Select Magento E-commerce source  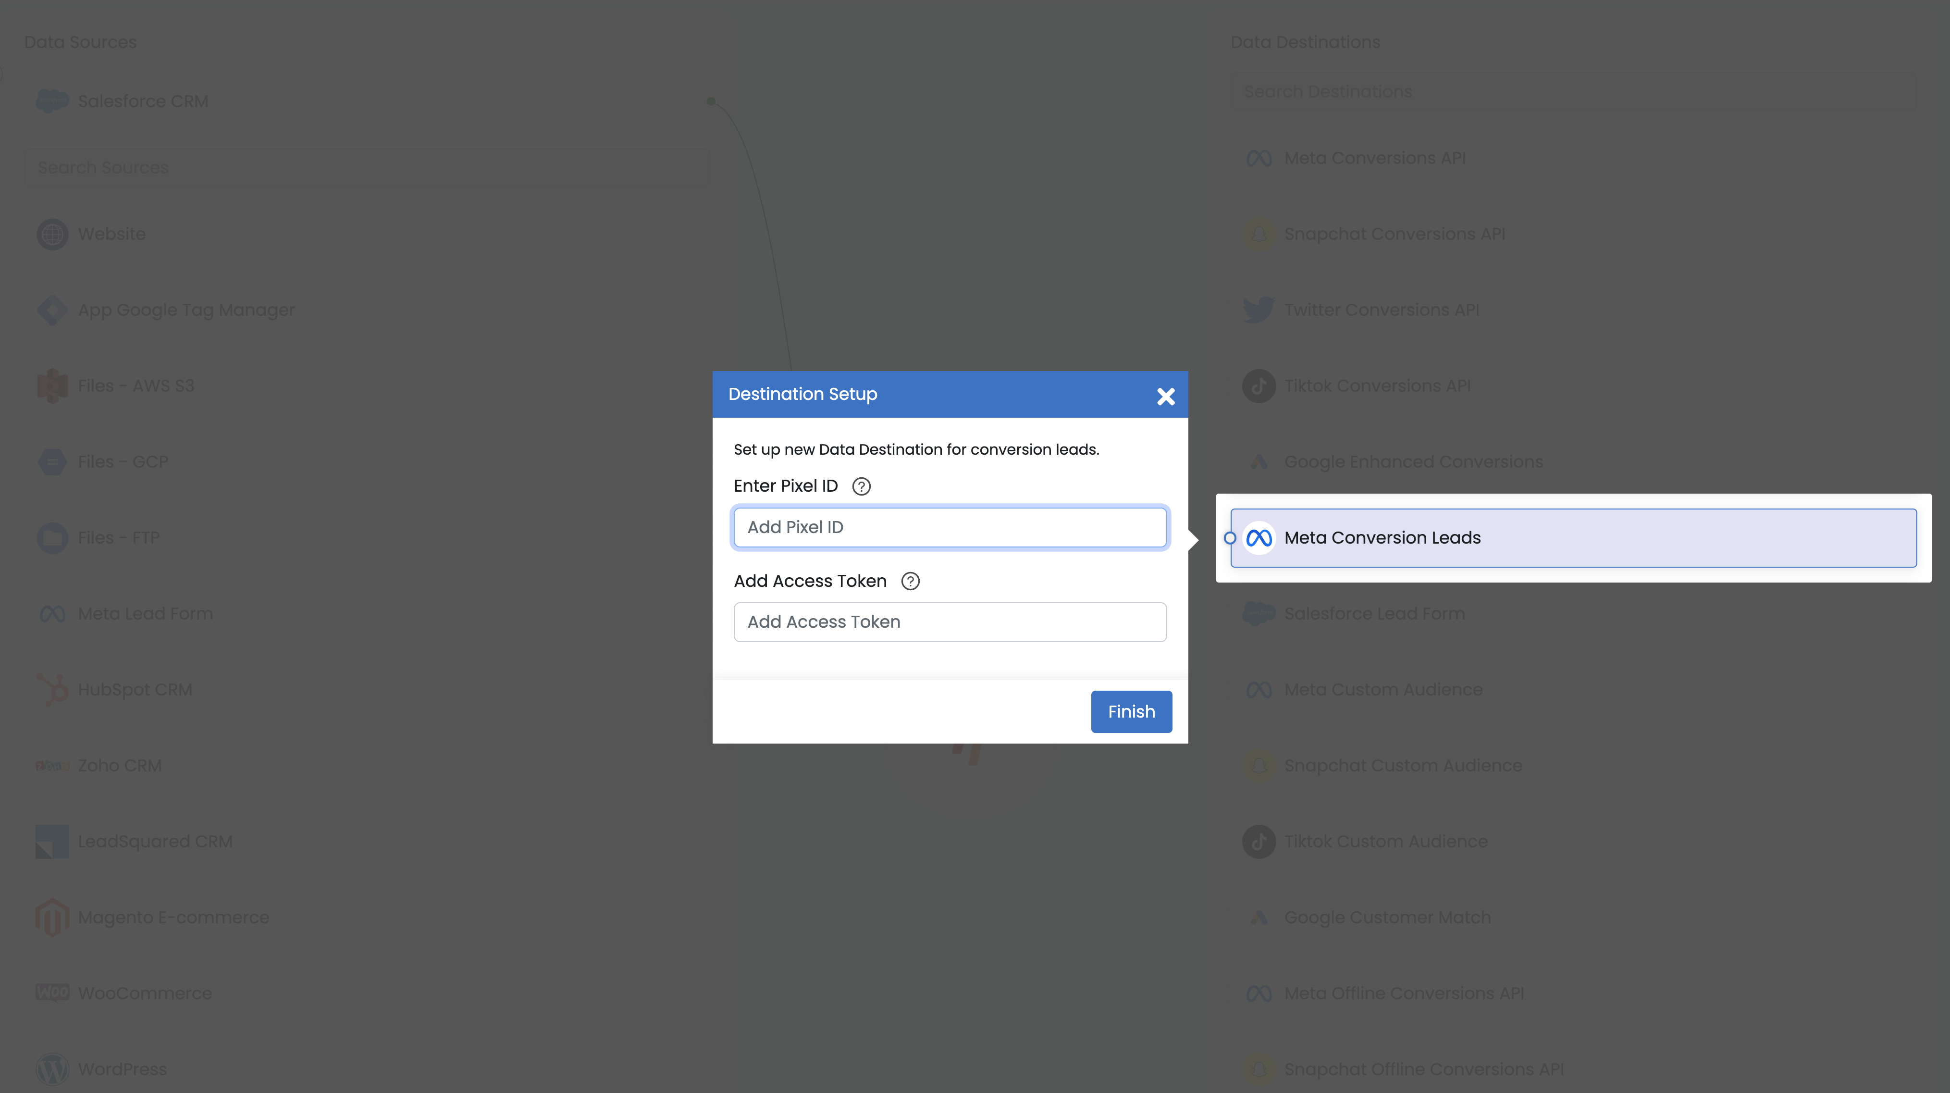coord(367,918)
